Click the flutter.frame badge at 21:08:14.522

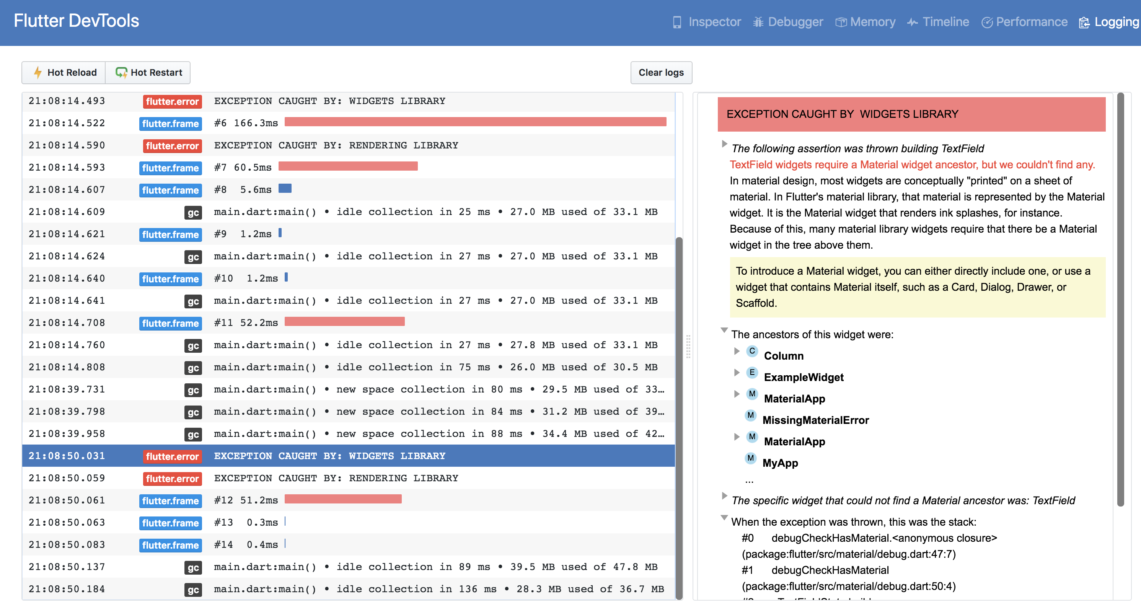(x=171, y=124)
